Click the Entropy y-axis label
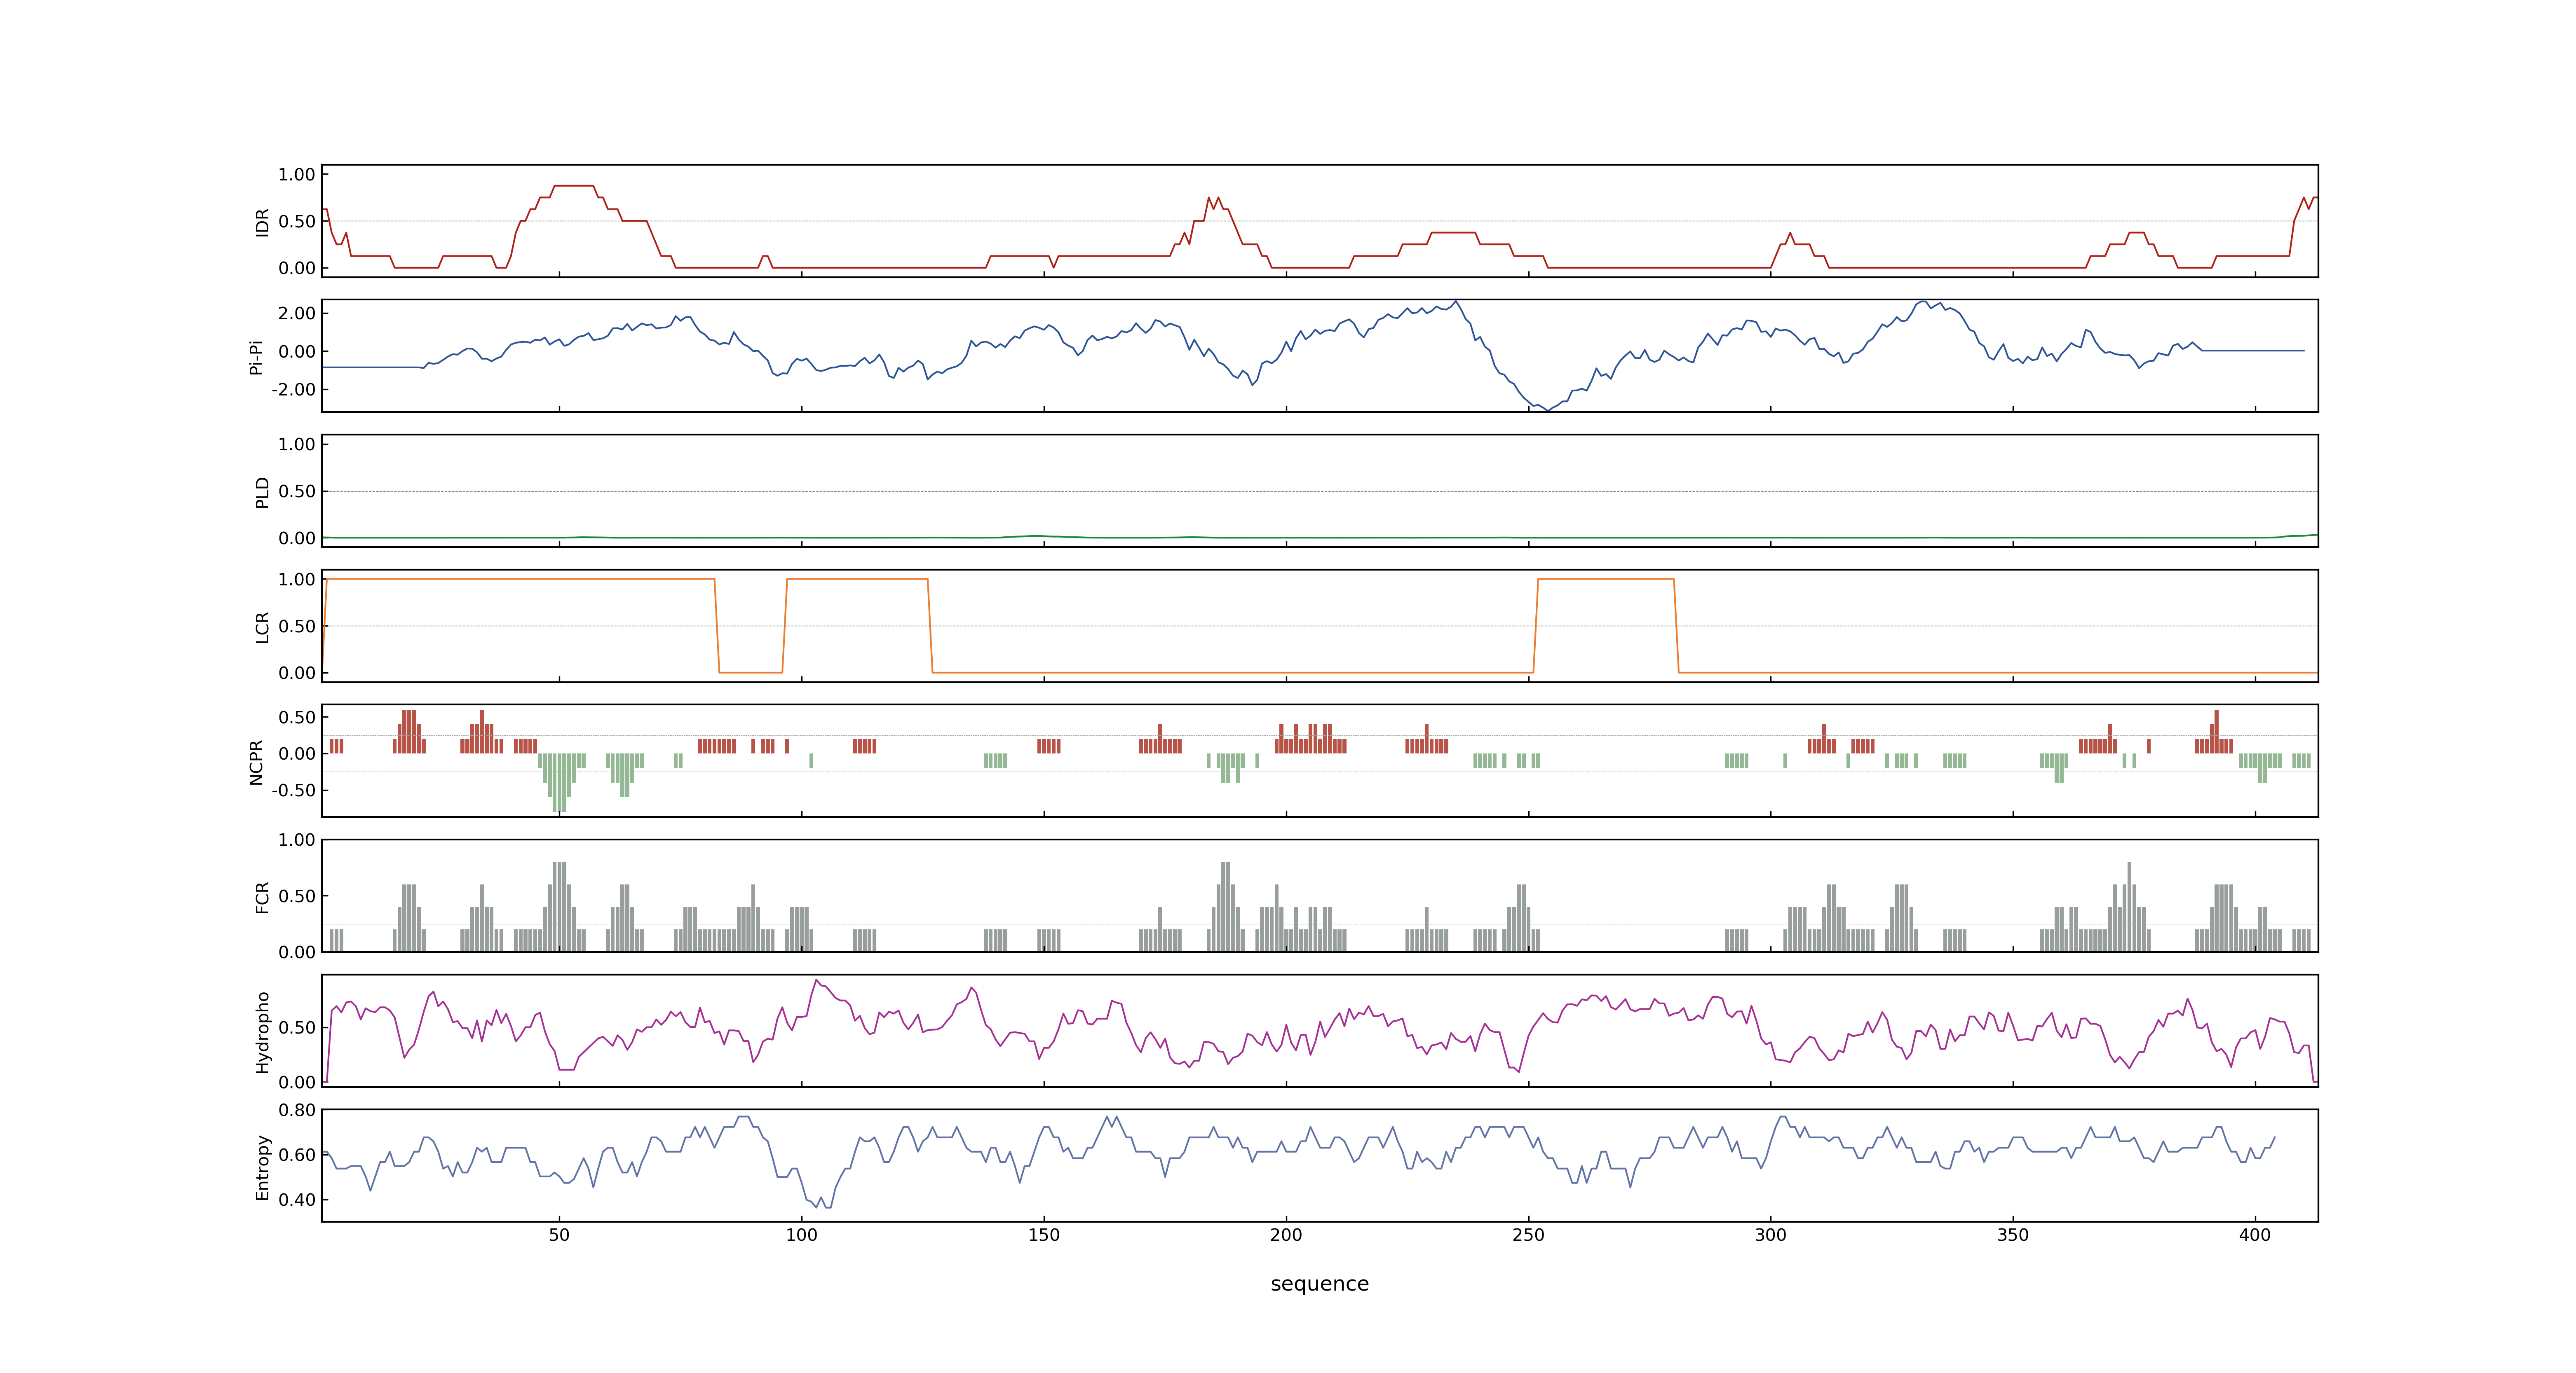2576x1373 pixels. pyautogui.click(x=262, y=1166)
